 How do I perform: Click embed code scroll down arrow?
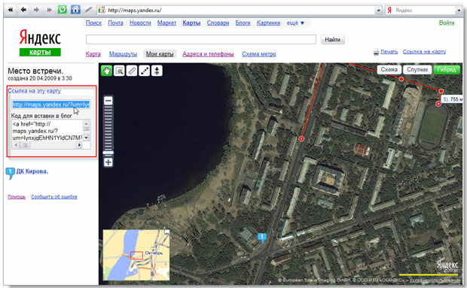(86, 138)
